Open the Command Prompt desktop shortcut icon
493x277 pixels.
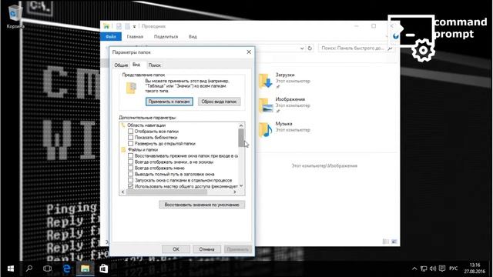(x=412, y=38)
